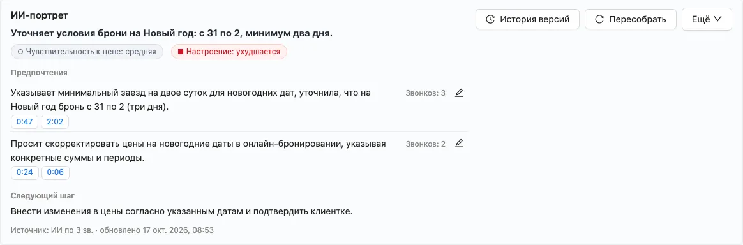Click the source line updated 17 окт. 2026
Viewport: 743px width, 245px height.
click(112, 230)
